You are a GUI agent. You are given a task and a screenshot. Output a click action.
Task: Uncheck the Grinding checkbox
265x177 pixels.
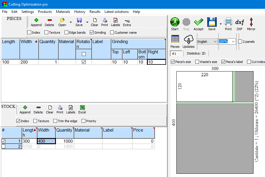click(x=92, y=33)
